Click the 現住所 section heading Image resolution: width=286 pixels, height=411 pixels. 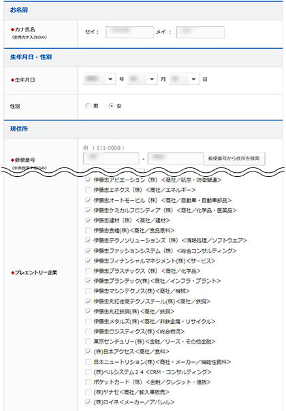point(19,129)
